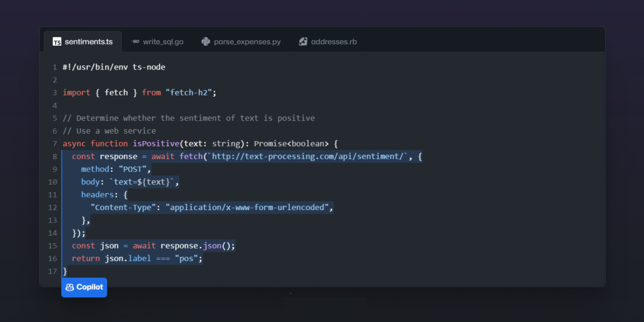Click the Go icon beside write_sql.go
Screen dimensions: 644x322
pyautogui.click(x=136, y=42)
